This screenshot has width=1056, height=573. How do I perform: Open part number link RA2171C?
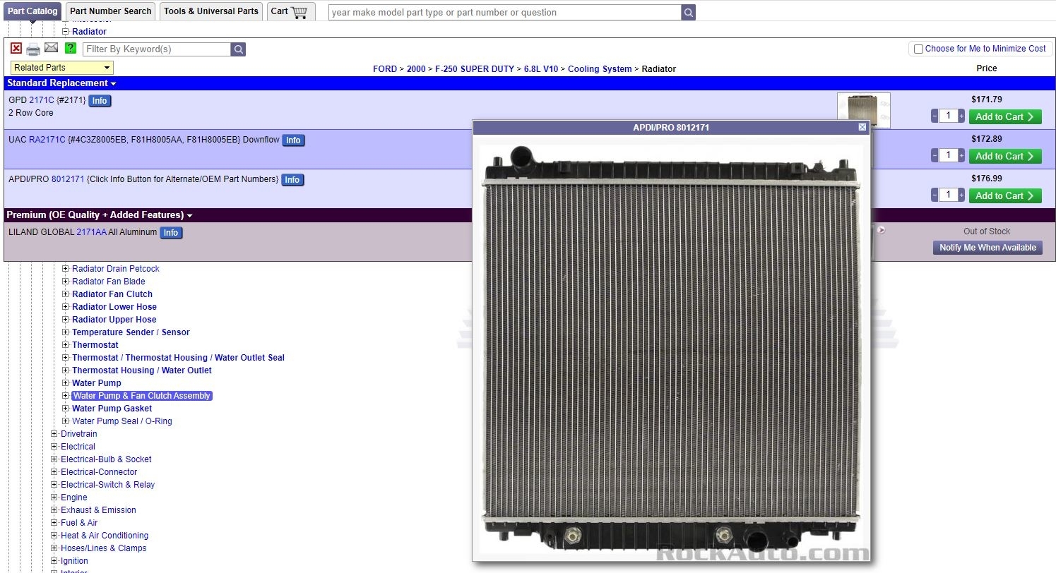[x=47, y=140]
